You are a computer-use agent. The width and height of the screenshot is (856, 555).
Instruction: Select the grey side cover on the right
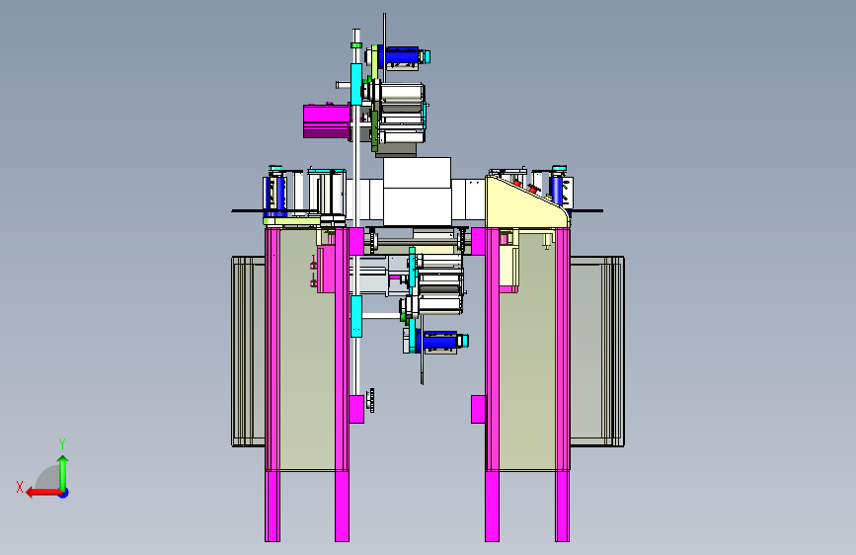pyautogui.click(x=597, y=352)
